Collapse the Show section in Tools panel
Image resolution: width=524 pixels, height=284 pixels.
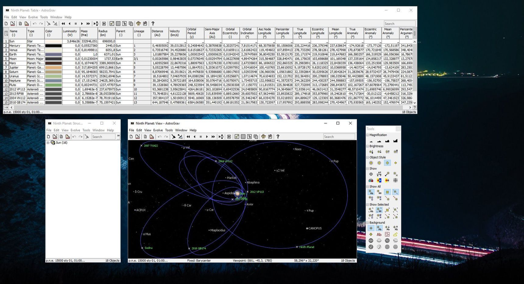coord(367,169)
